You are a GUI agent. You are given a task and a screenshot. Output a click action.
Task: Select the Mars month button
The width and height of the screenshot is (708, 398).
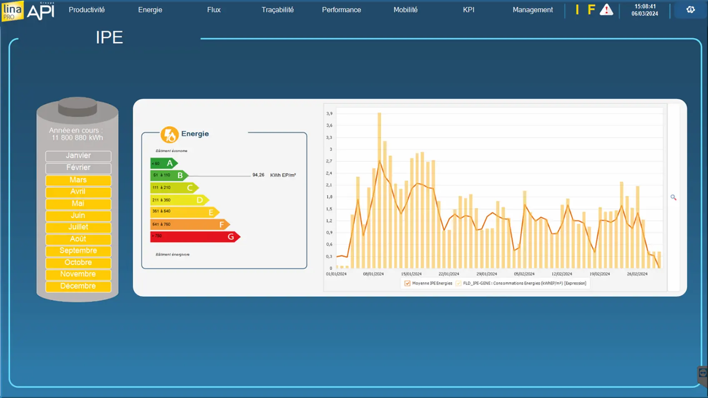tap(78, 180)
